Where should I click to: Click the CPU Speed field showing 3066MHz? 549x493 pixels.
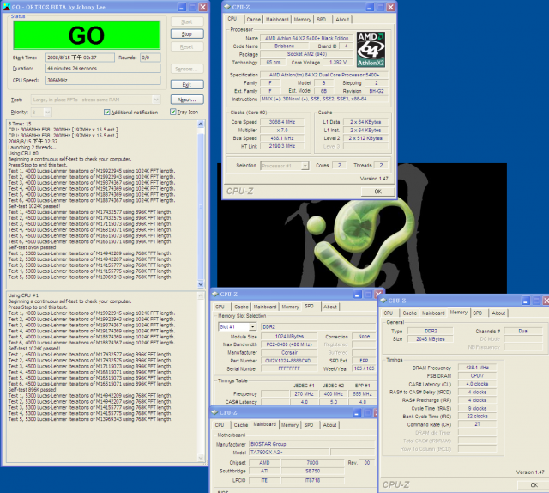(x=103, y=80)
